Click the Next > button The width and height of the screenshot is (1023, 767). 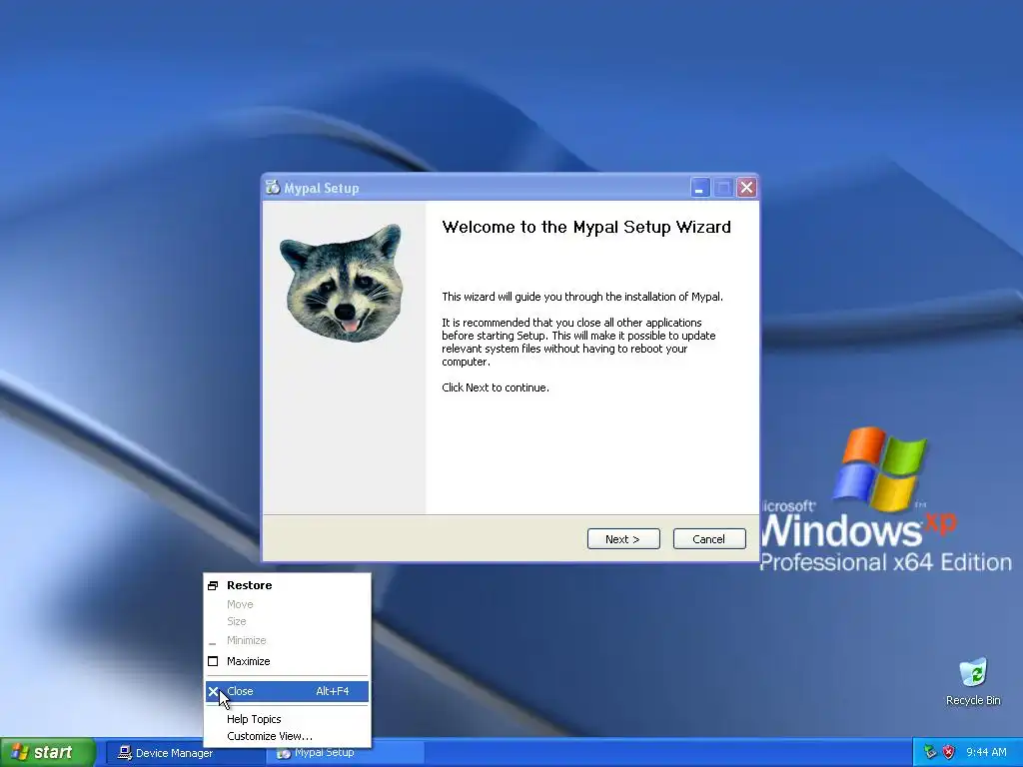coord(623,538)
